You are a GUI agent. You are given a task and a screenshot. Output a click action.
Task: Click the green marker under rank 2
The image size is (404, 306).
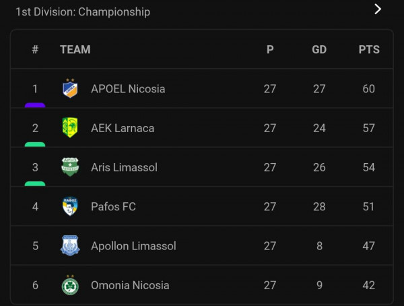pyautogui.click(x=35, y=144)
